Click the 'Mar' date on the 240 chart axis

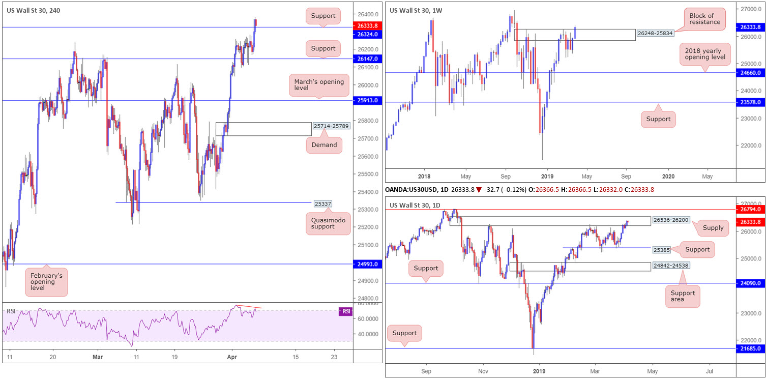98,357
